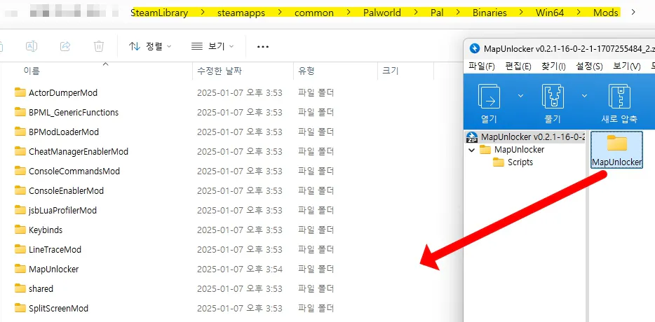Expand the dropdown arrow beside 열기
This screenshot has height=322, width=655.
tap(520, 96)
